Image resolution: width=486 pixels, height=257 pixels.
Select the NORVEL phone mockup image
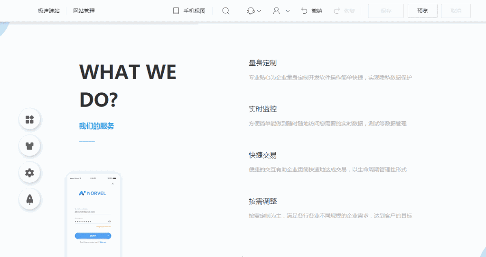93,214
